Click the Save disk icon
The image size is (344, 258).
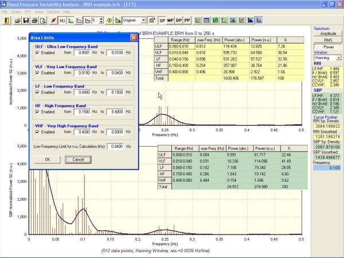click(x=26, y=20)
